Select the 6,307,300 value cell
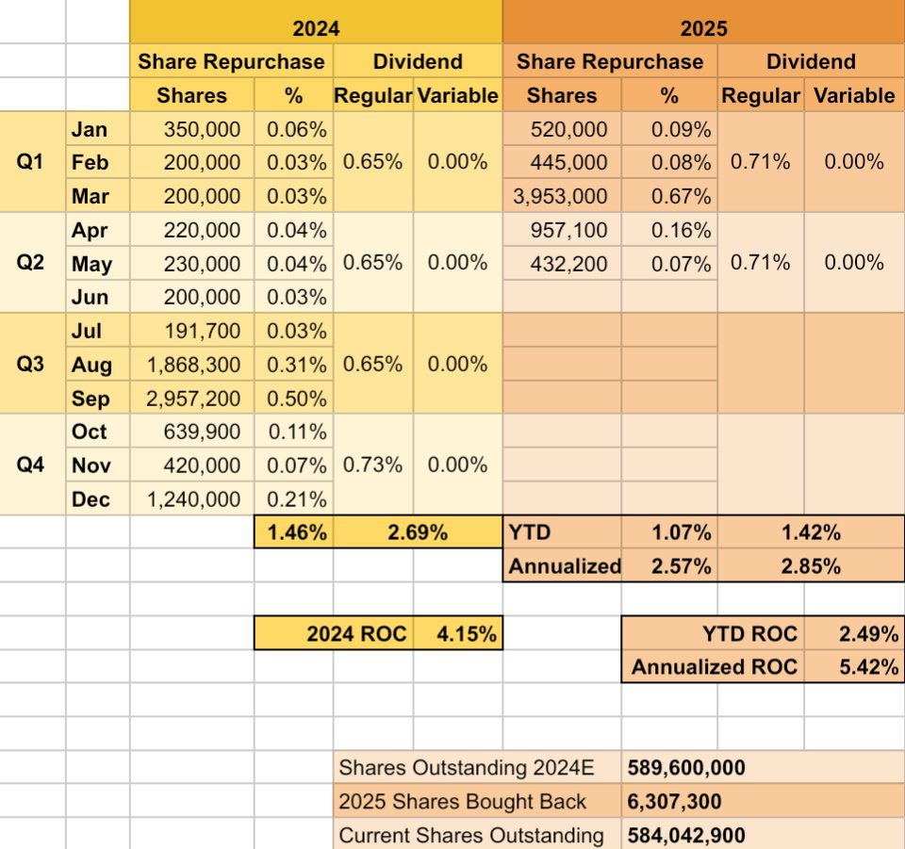905x849 pixels. click(763, 801)
